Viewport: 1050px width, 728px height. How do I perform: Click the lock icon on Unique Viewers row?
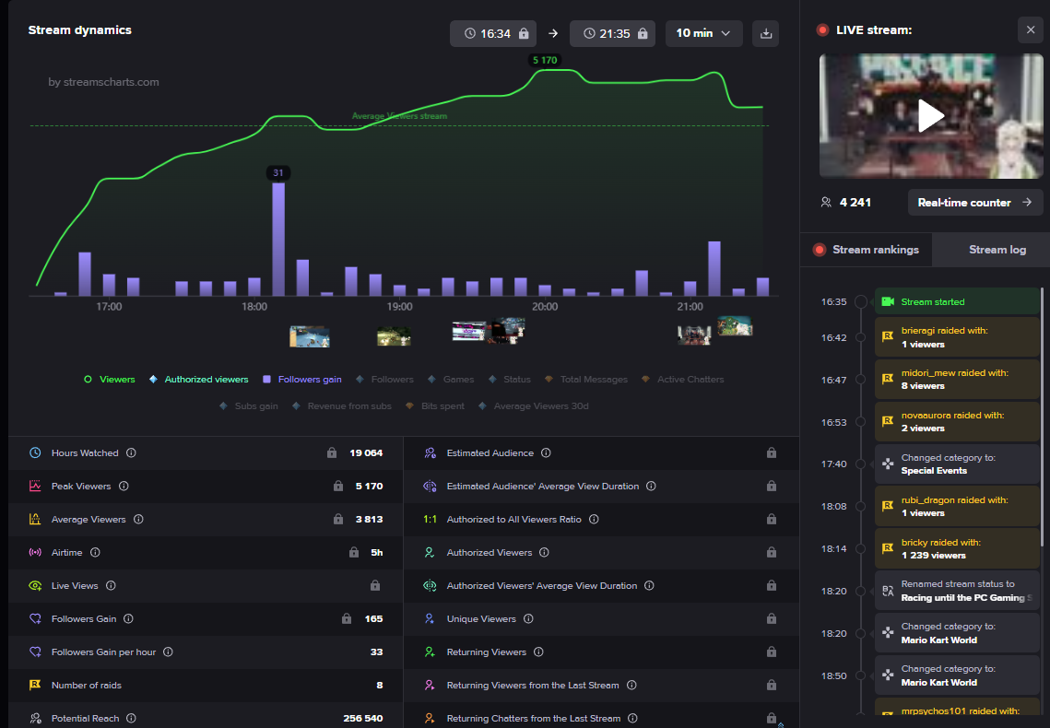(x=772, y=619)
